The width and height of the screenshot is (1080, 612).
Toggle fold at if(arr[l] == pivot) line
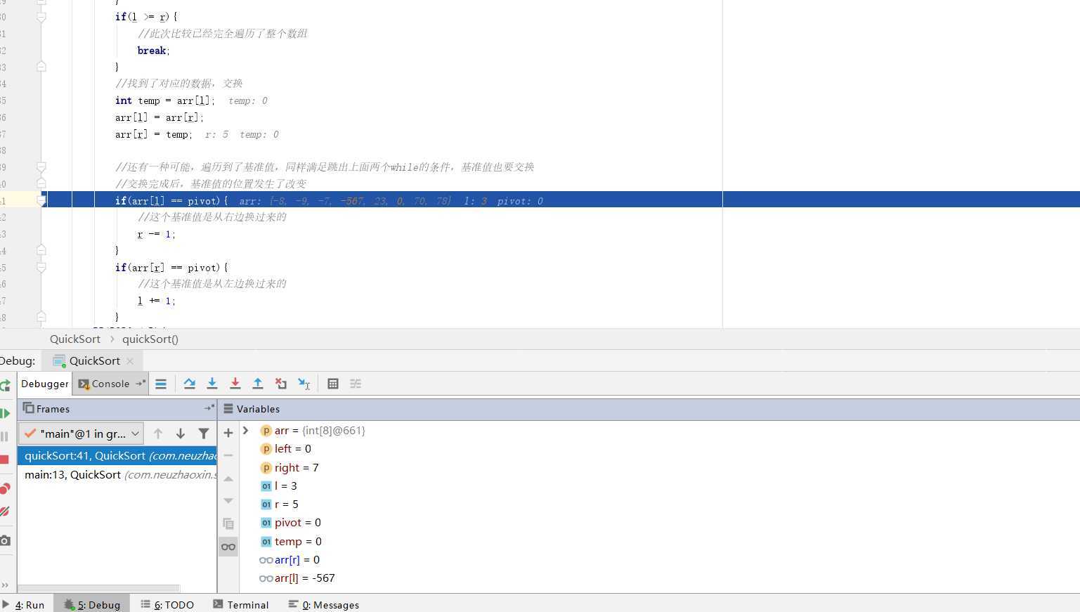click(41, 201)
